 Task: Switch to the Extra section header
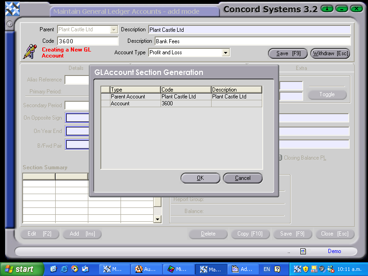(301, 68)
